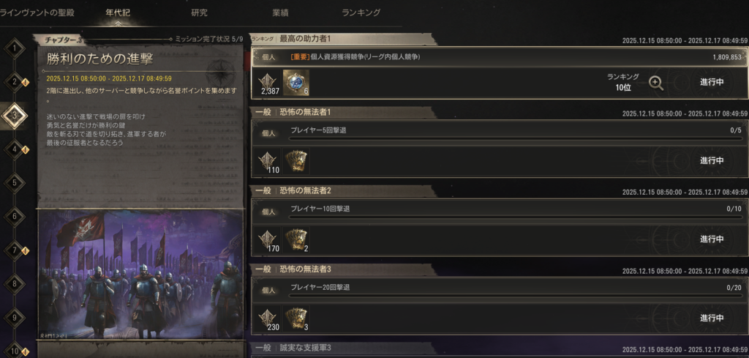Go to chapter 1 diamond marker
Screen dimensions: 749x358
click(15, 48)
